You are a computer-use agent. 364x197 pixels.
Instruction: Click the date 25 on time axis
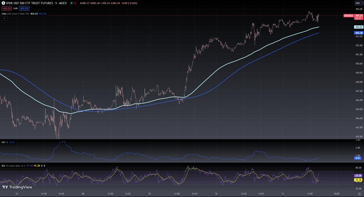(16, 194)
